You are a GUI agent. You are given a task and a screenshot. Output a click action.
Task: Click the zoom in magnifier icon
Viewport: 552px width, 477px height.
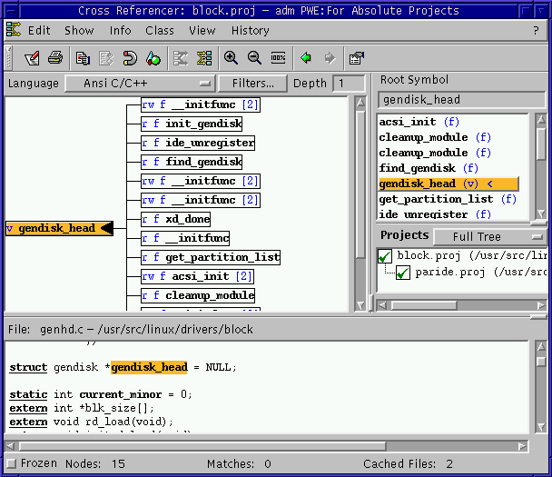tap(231, 58)
